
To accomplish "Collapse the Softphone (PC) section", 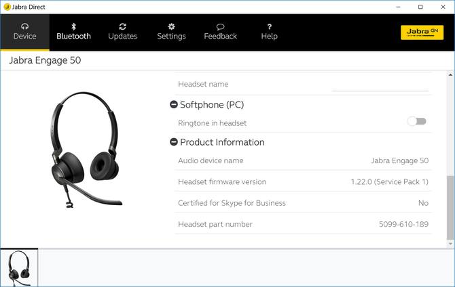I will click(x=174, y=104).
